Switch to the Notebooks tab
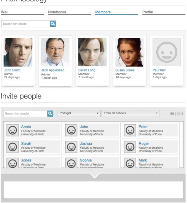 pos(69,12)
